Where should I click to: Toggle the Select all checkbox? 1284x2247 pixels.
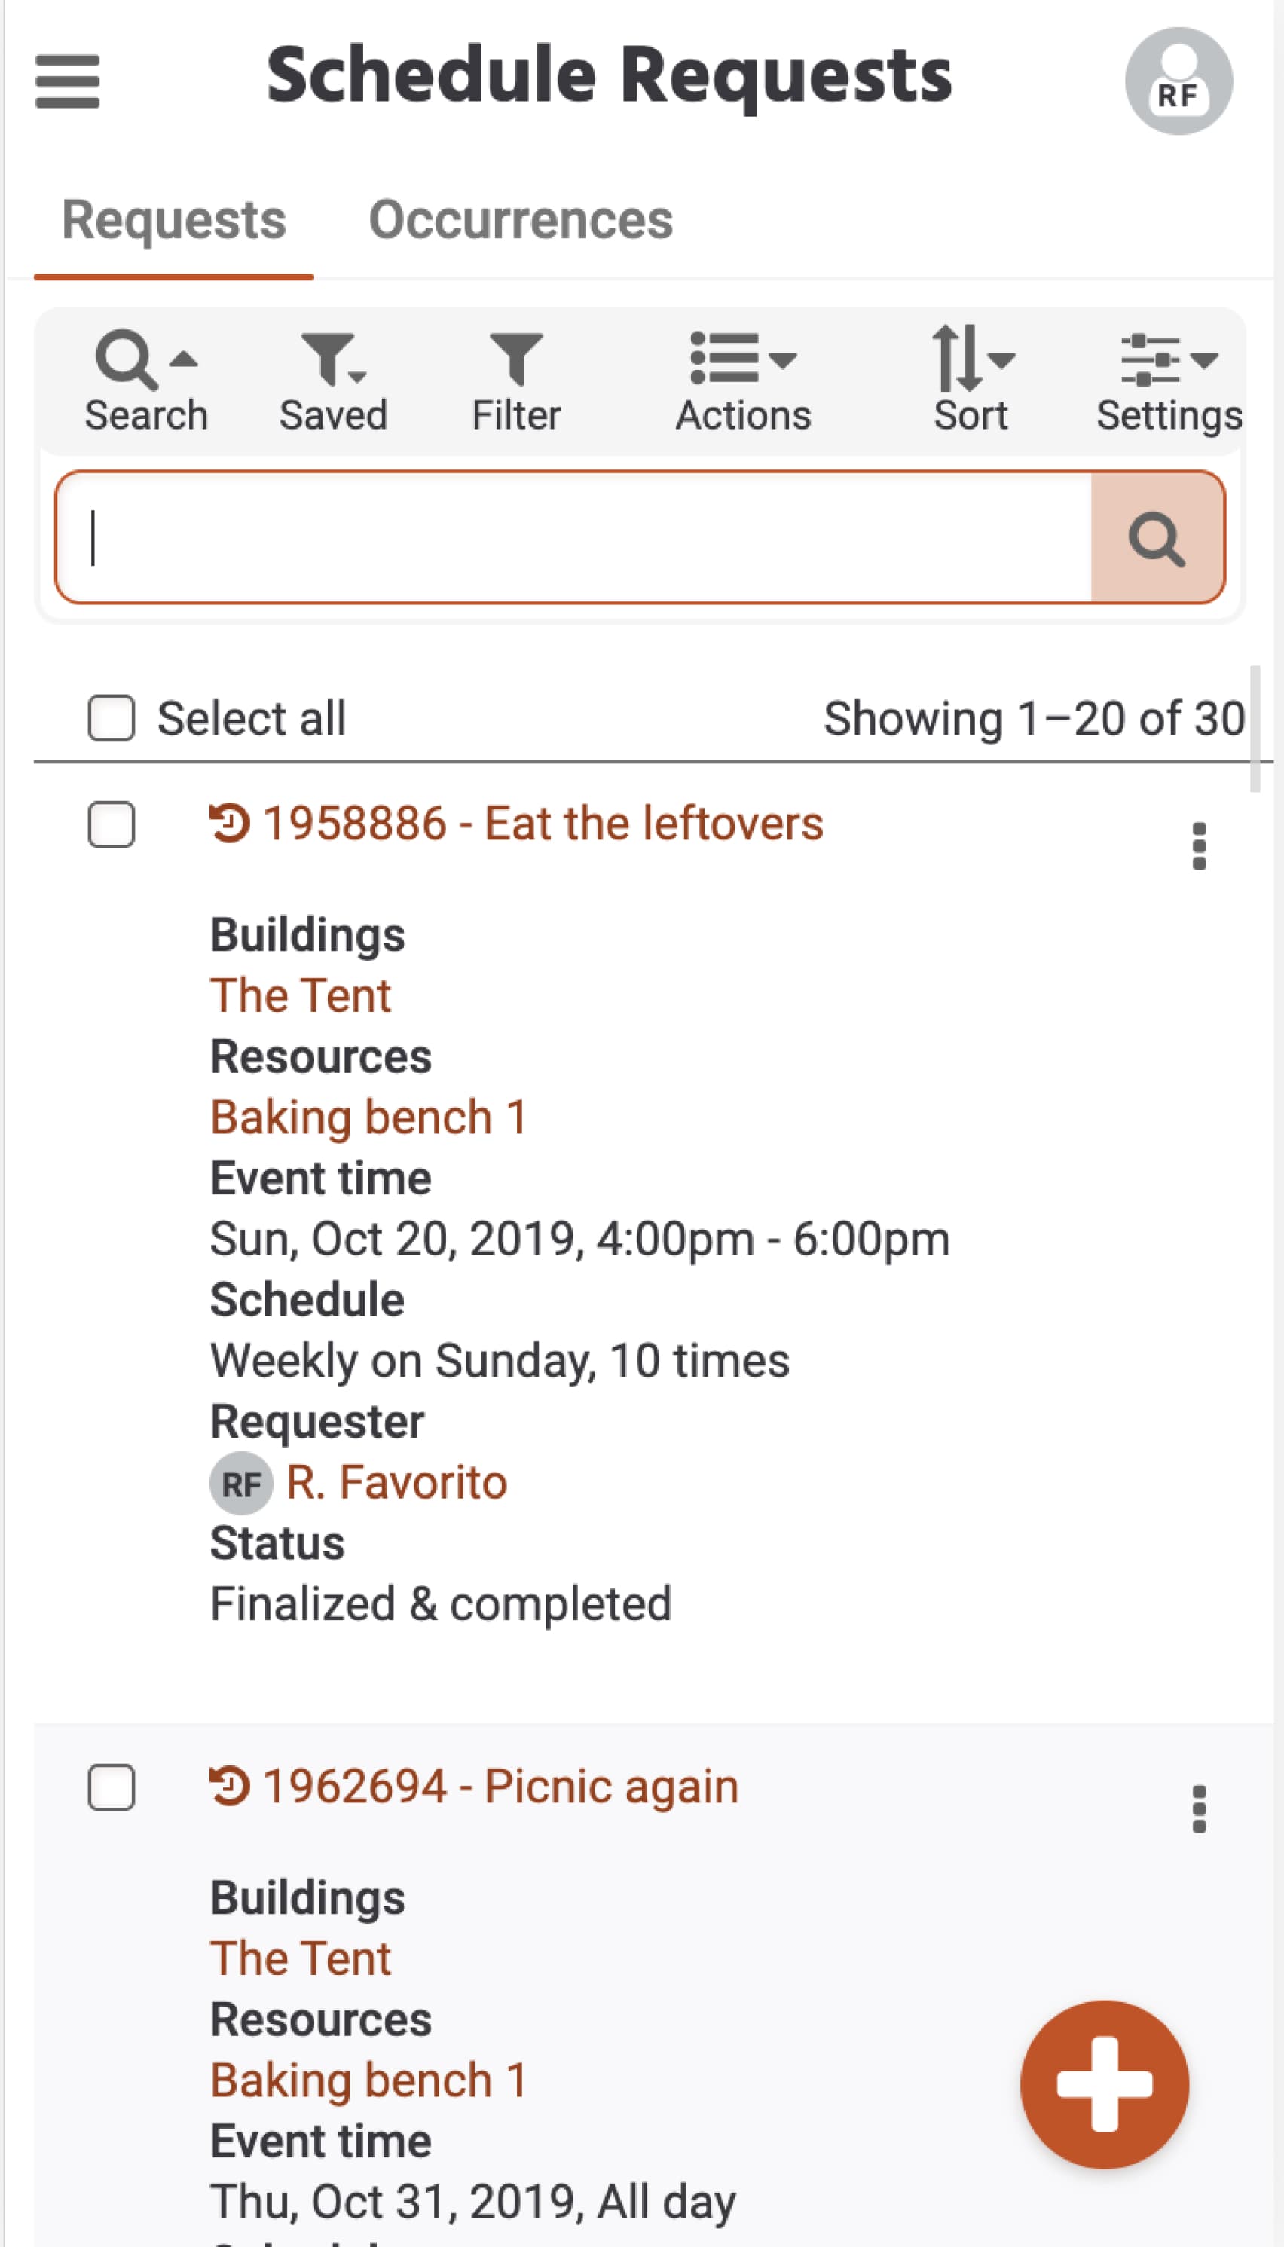click(x=111, y=718)
